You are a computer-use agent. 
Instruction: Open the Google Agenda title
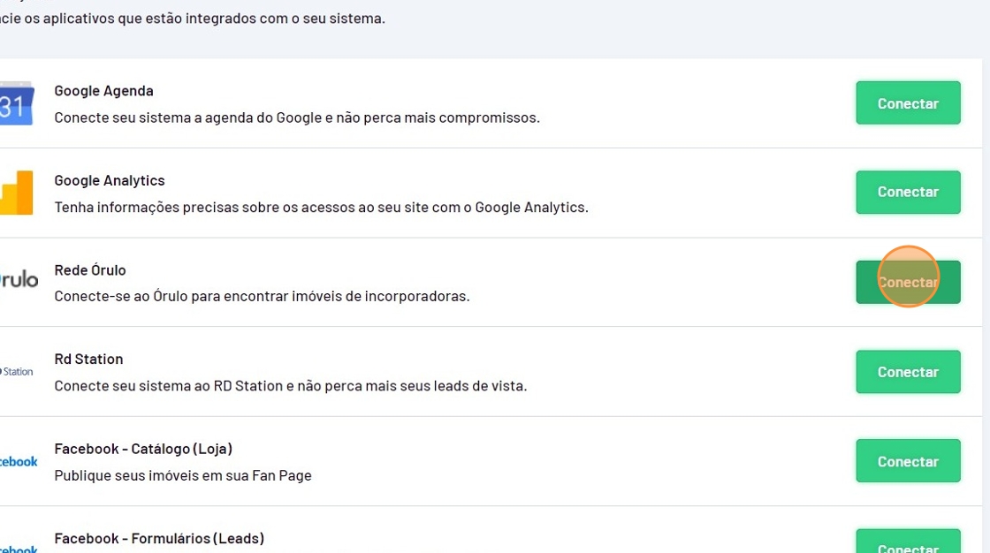pos(103,91)
